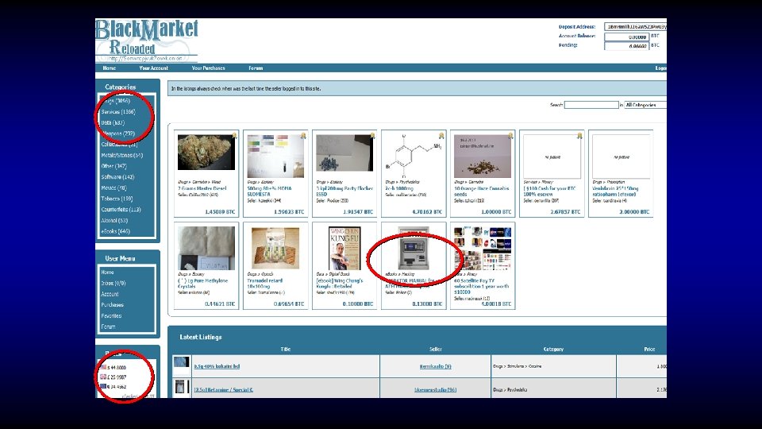Click the Search input field
The height and width of the screenshot is (429, 762).
591,105
